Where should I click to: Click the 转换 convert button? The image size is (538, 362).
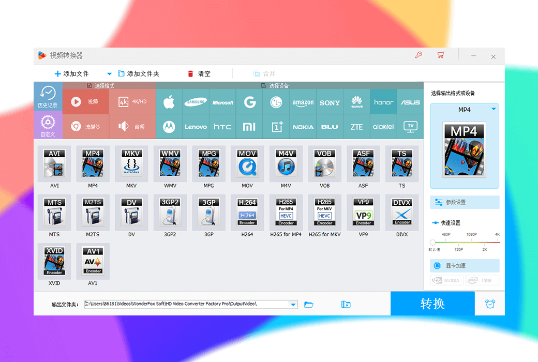coord(432,304)
